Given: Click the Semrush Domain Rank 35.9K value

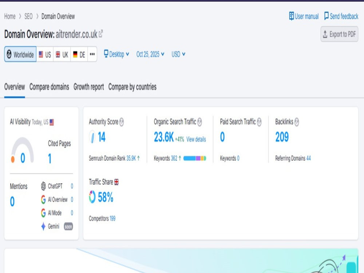Looking at the screenshot, I should tap(131, 158).
